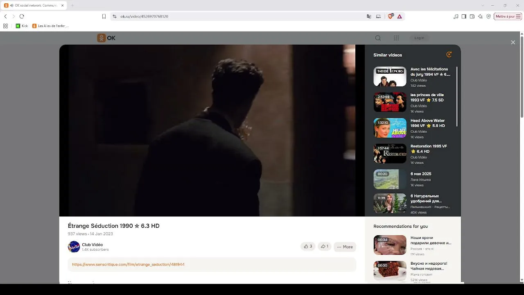Click the Similar videos list scrollbar
Image resolution: width=524 pixels, height=295 pixels.
click(456, 97)
